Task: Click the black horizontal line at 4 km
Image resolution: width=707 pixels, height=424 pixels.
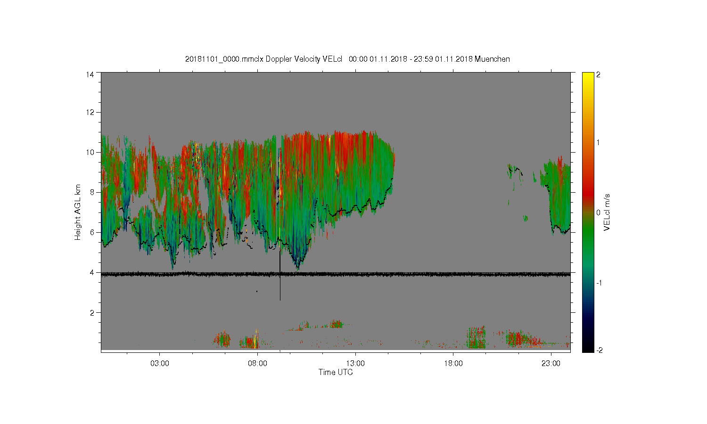Action: [x=336, y=274]
